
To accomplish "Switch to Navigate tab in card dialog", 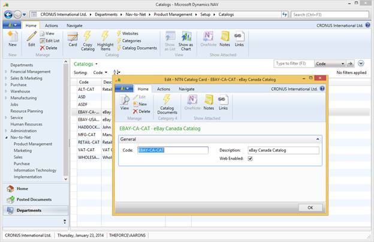I will click(x=186, y=89).
